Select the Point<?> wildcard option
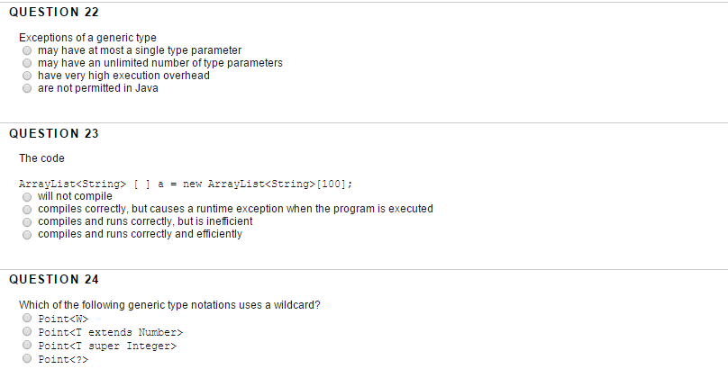The image size is (728, 387). [x=28, y=360]
